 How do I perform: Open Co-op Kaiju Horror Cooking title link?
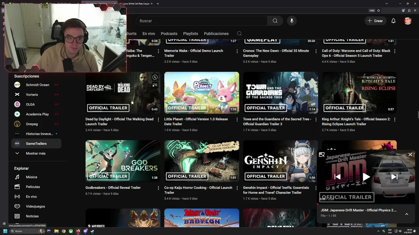click(x=198, y=190)
